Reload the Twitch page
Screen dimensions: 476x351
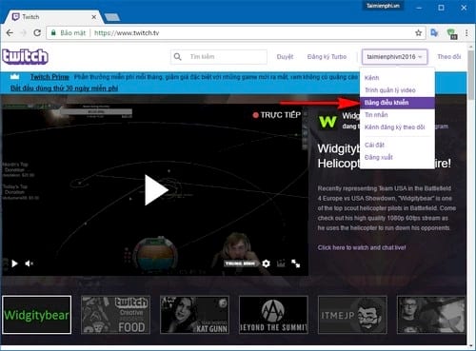(37, 33)
